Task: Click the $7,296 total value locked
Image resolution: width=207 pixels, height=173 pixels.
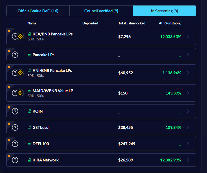Action: tap(124, 36)
